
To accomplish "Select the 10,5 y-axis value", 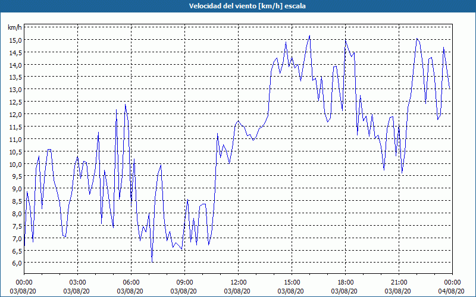I will (x=15, y=152).
